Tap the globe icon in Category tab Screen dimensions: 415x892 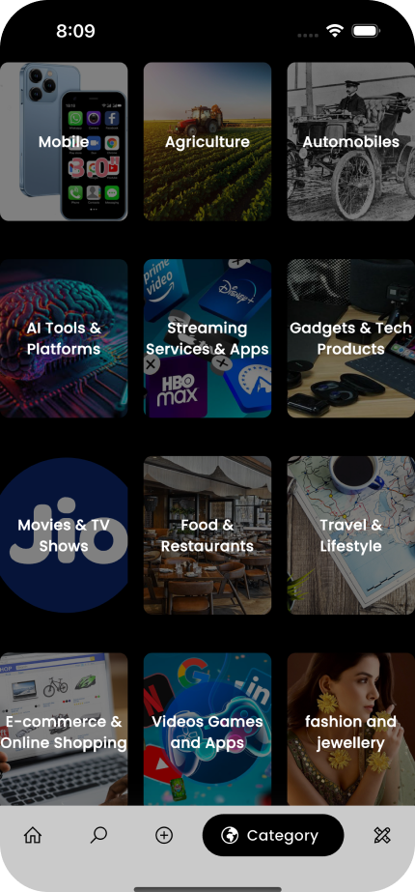pos(230,835)
